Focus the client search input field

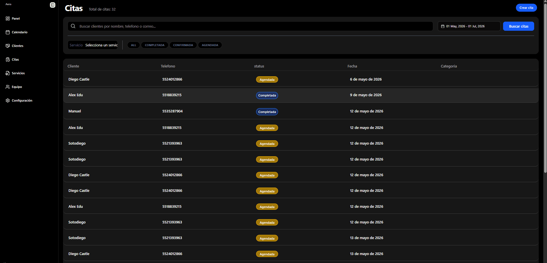click(x=250, y=26)
